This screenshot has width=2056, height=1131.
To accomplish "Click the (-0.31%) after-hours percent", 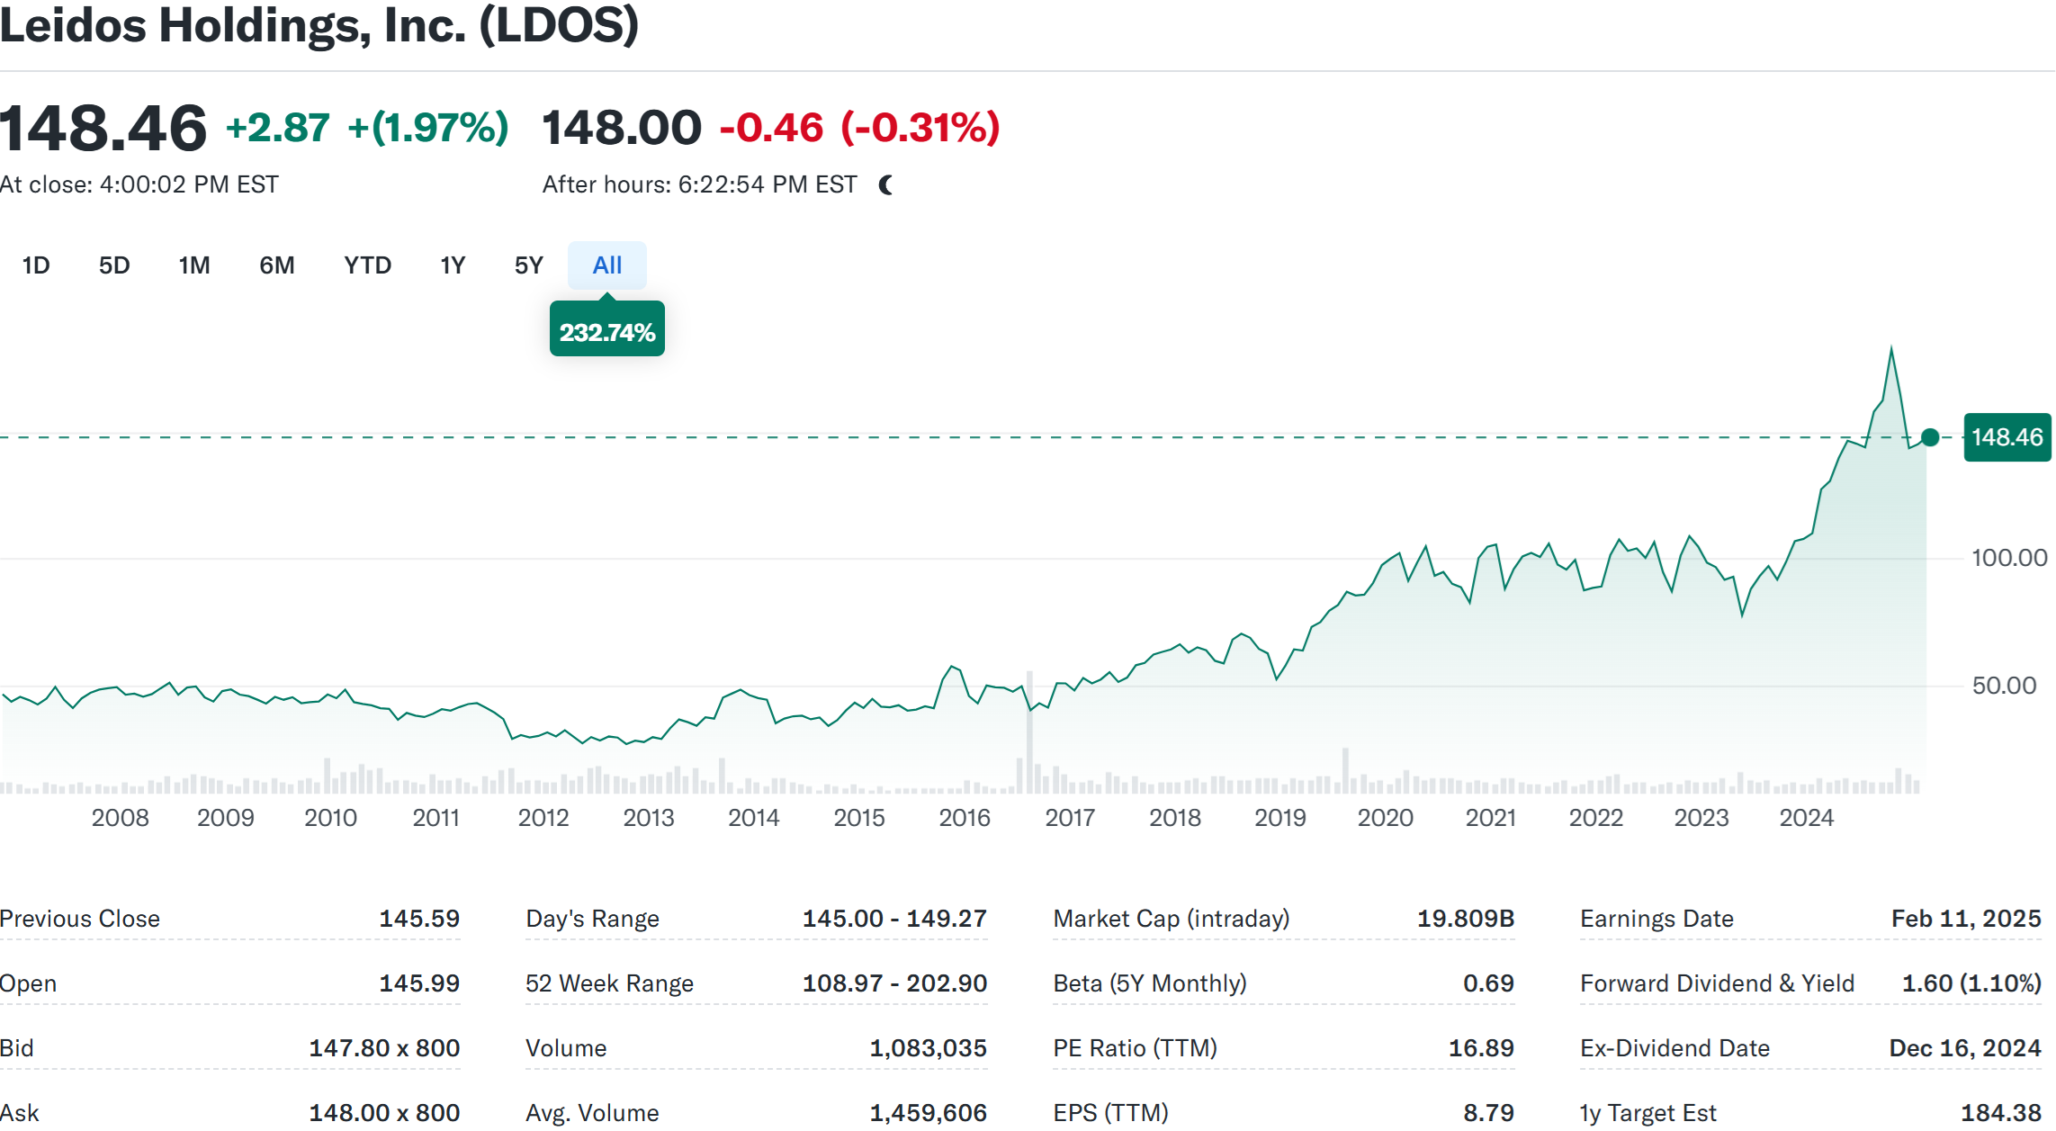I will [920, 128].
